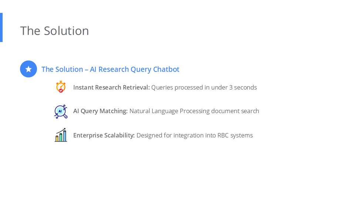Viewport: 355px width, 199px height.
Task: Click the word 'RBC' in last bullet
Action: 223,135
